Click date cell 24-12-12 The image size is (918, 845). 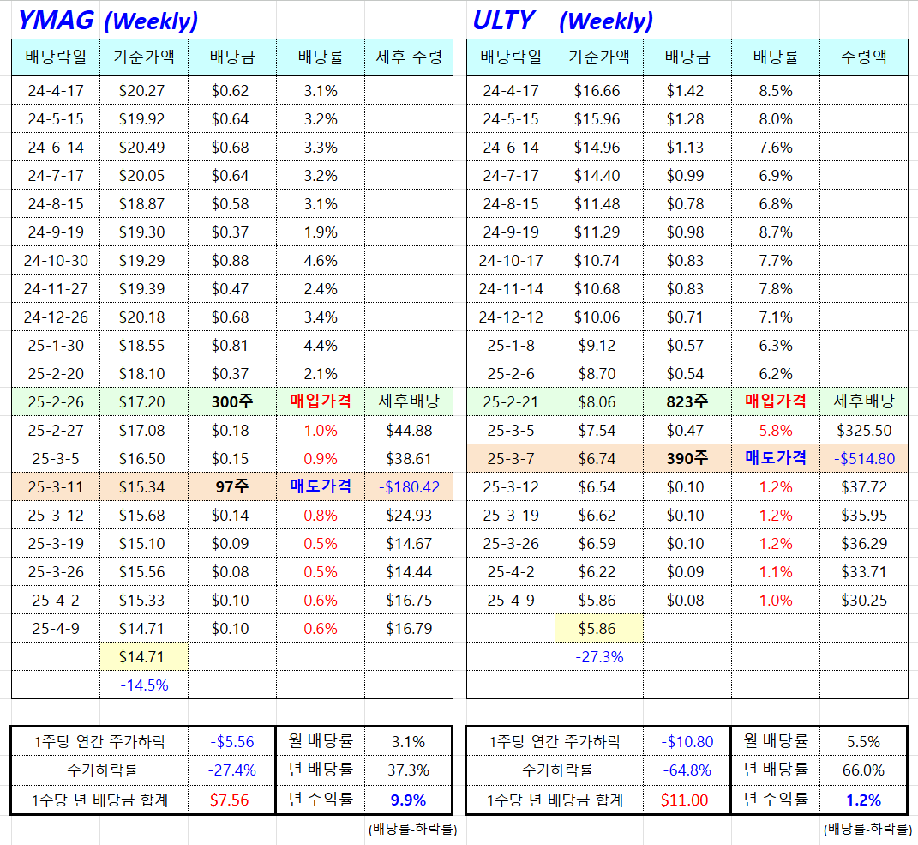pos(511,317)
